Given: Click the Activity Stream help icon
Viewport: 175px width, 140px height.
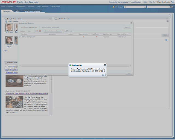Looking at the screenshot, I should tap(167, 21).
